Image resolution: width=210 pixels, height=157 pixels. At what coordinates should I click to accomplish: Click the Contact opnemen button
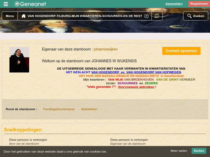tap(181, 51)
